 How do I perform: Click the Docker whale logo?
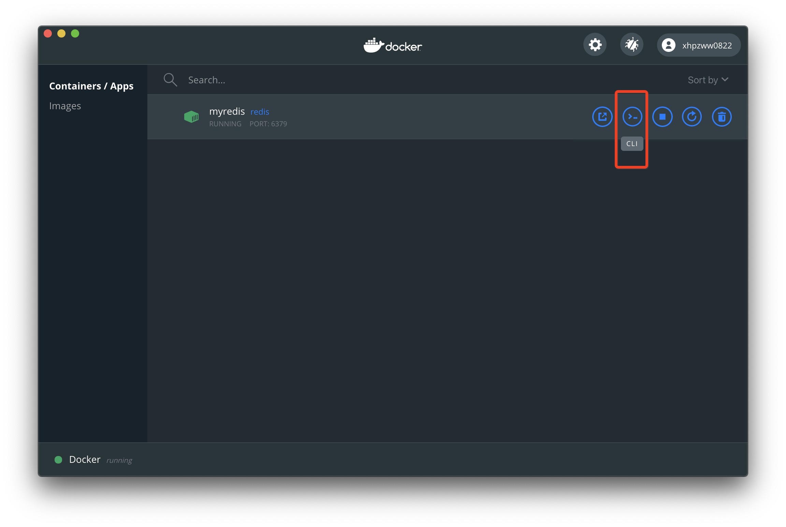pos(393,45)
